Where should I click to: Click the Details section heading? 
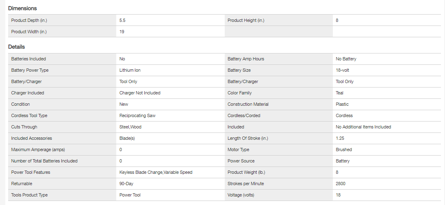pyautogui.click(x=16, y=47)
